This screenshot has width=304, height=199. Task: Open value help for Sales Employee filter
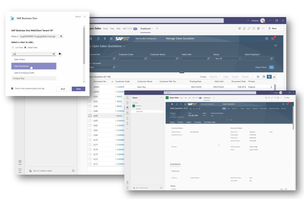click(x=271, y=58)
